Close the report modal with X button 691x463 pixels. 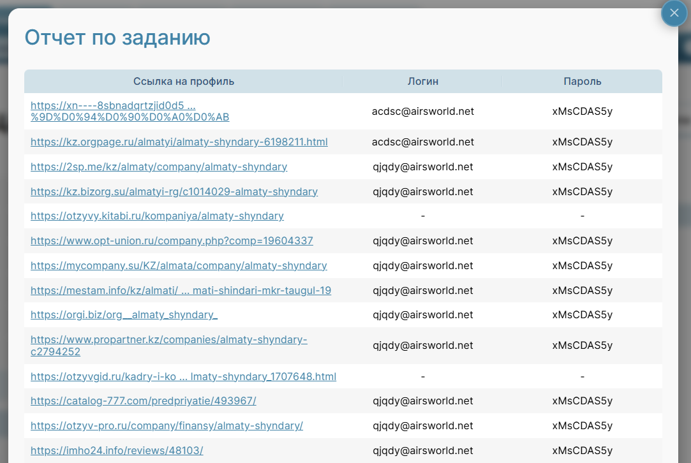coord(674,13)
